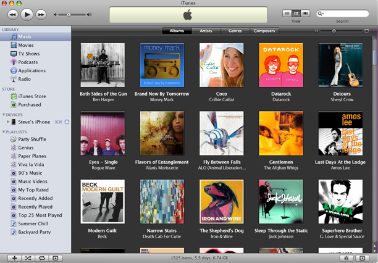Collapse the Devices section
The width and height of the screenshot is (378, 263).
3,114
